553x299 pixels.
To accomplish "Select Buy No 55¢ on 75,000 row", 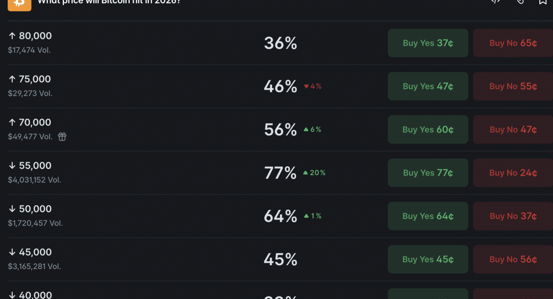I will [513, 86].
